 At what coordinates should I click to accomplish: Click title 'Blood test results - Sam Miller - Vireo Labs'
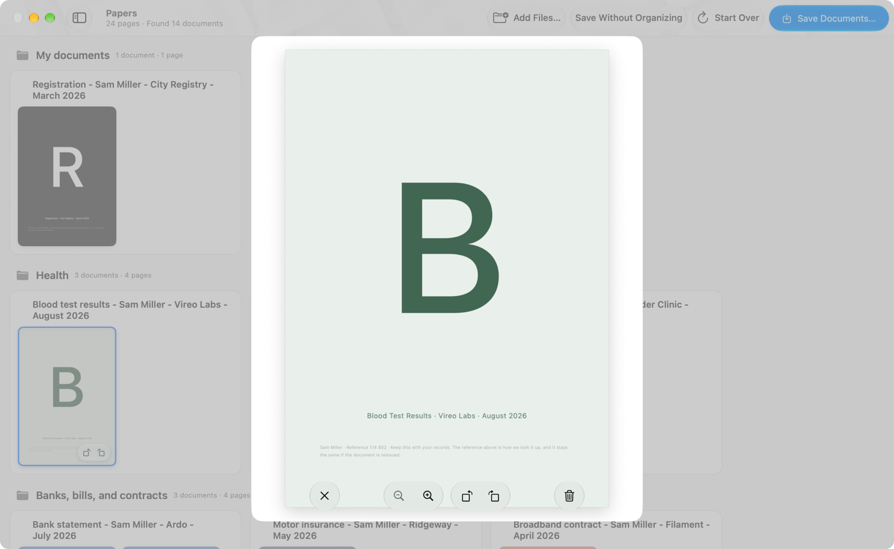click(130, 310)
